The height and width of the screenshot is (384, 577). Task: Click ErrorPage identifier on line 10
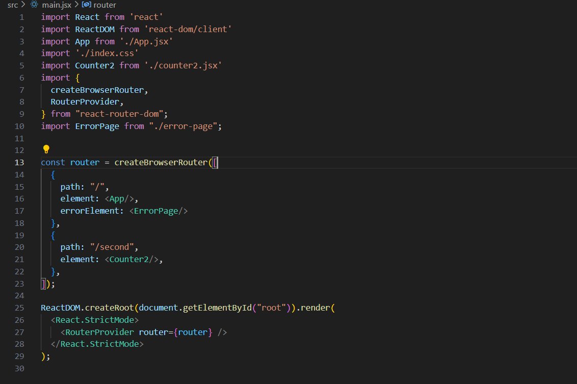97,126
